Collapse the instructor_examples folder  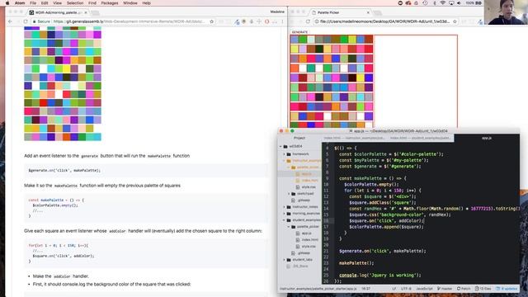click(285, 161)
